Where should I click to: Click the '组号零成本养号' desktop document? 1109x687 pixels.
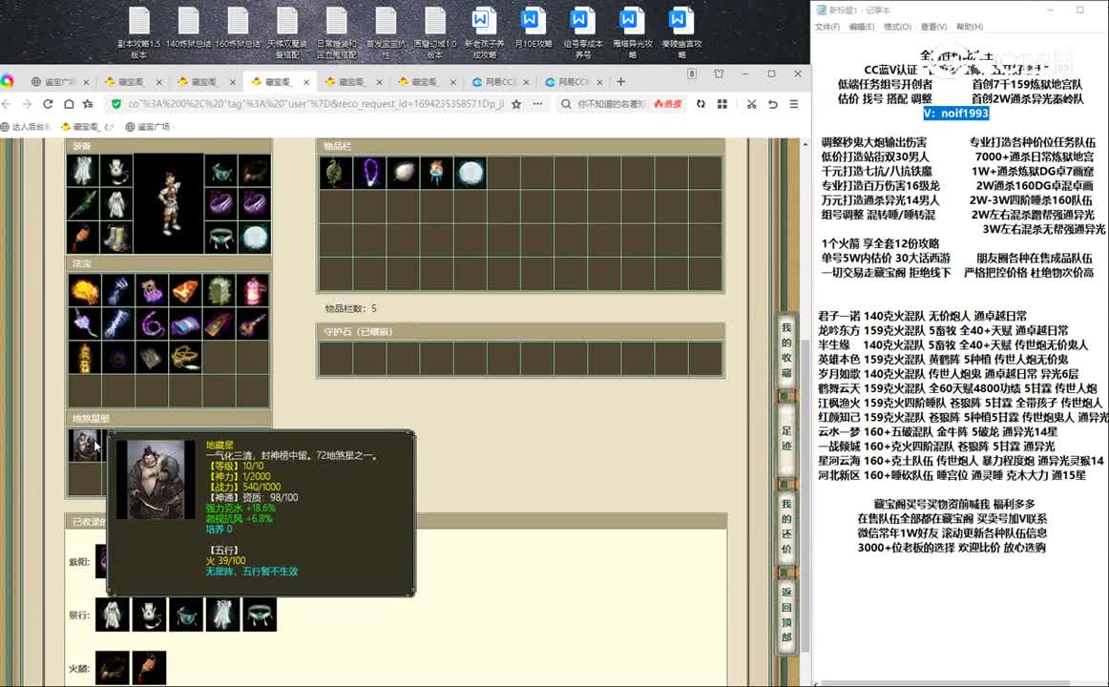point(583,33)
